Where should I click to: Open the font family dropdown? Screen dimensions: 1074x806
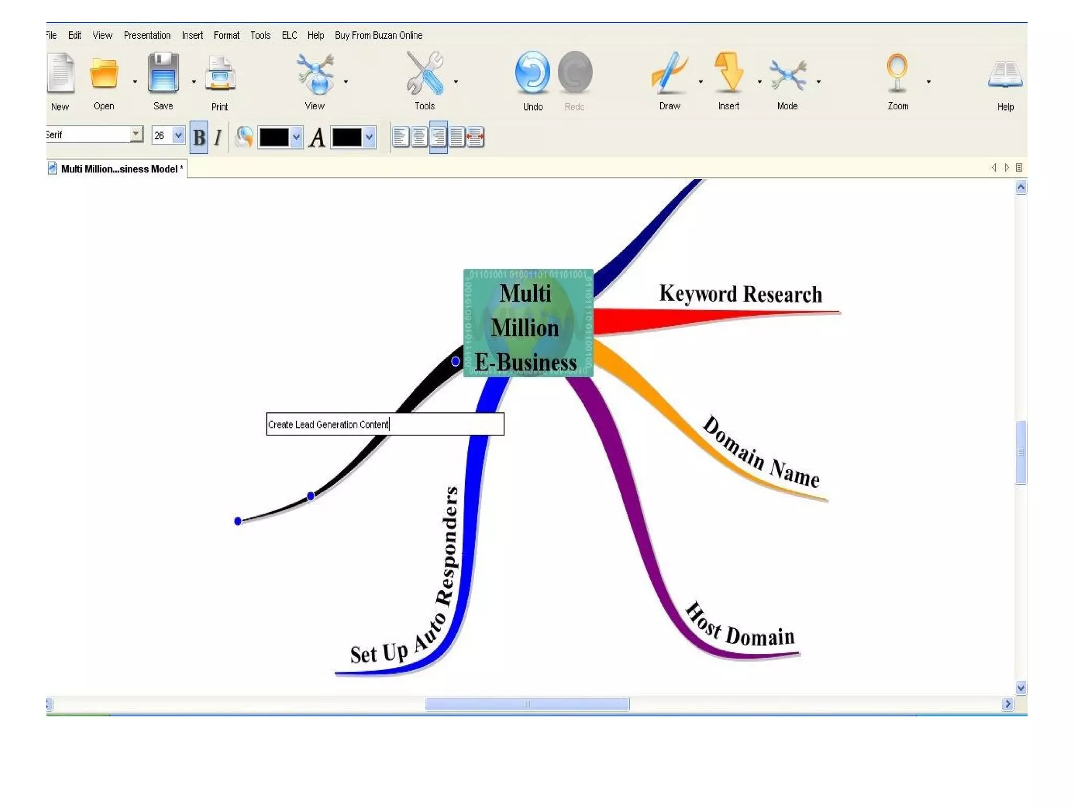(x=136, y=134)
